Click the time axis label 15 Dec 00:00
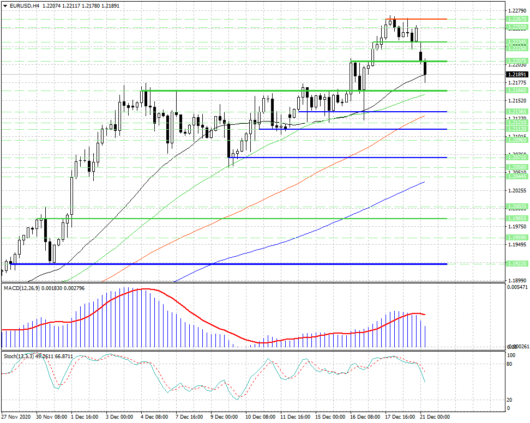Image resolution: width=530 pixels, height=423 pixels. pos(330,416)
